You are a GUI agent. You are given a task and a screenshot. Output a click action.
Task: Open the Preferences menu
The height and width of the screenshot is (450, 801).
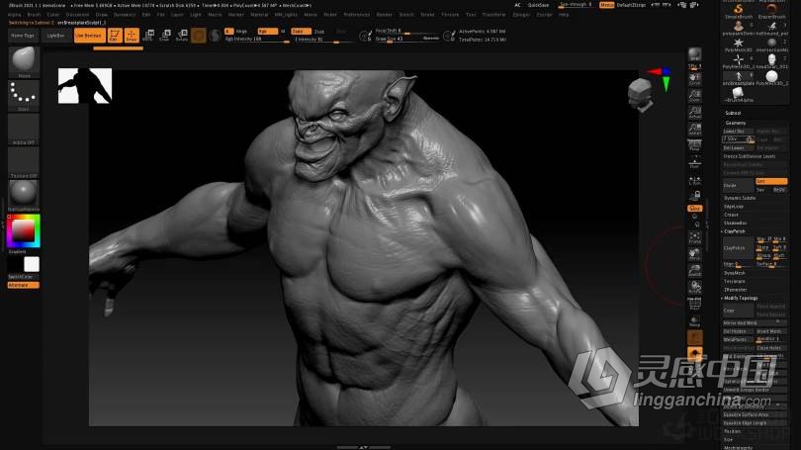(357, 15)
